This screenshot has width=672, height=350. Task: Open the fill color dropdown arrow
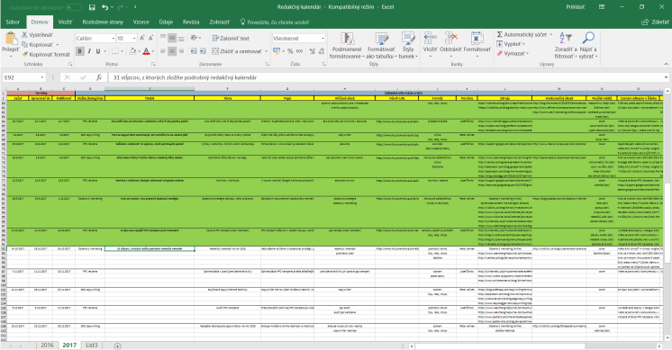(x=139, y=51)
